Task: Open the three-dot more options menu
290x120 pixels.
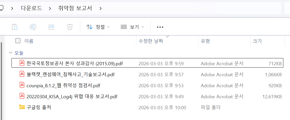Action: point(160,27)
